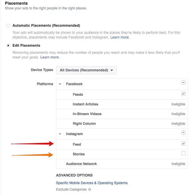This screenshot has height=195, width=194.
Task: Click the Instagram Stories placement label
Action: point(79,154)
